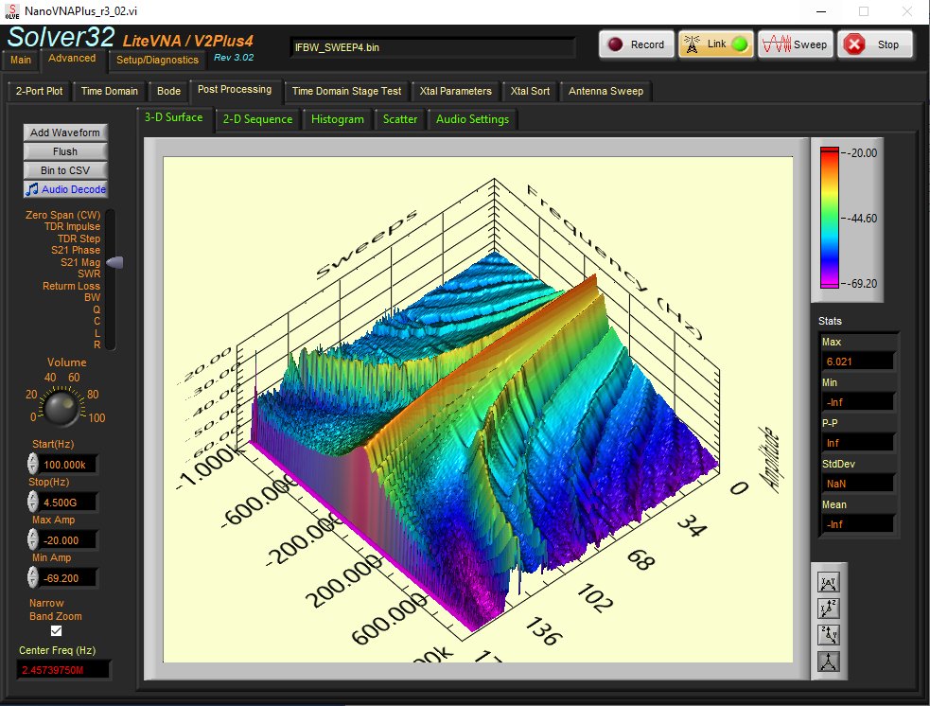Click the Volume knob
The image size is (930, 706).
click(61, 406)
